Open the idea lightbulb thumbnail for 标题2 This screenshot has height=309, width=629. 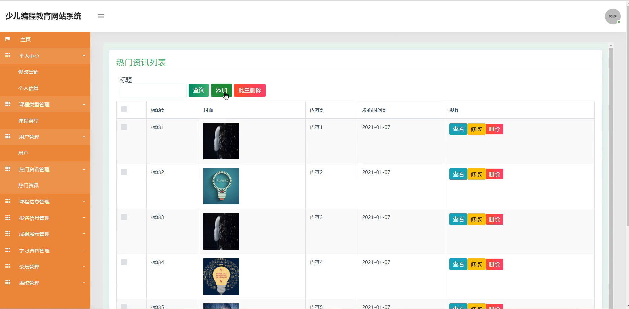click(x=221, y=186)
